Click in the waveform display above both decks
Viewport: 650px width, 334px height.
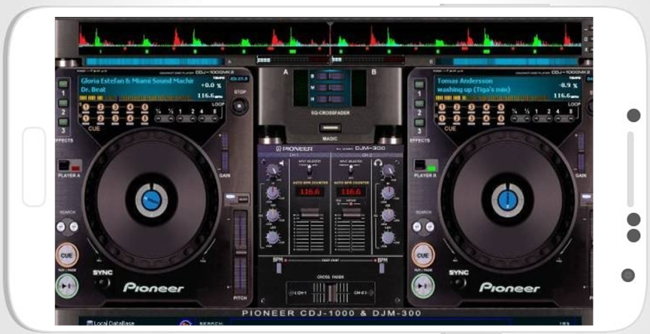pos(330,38)
